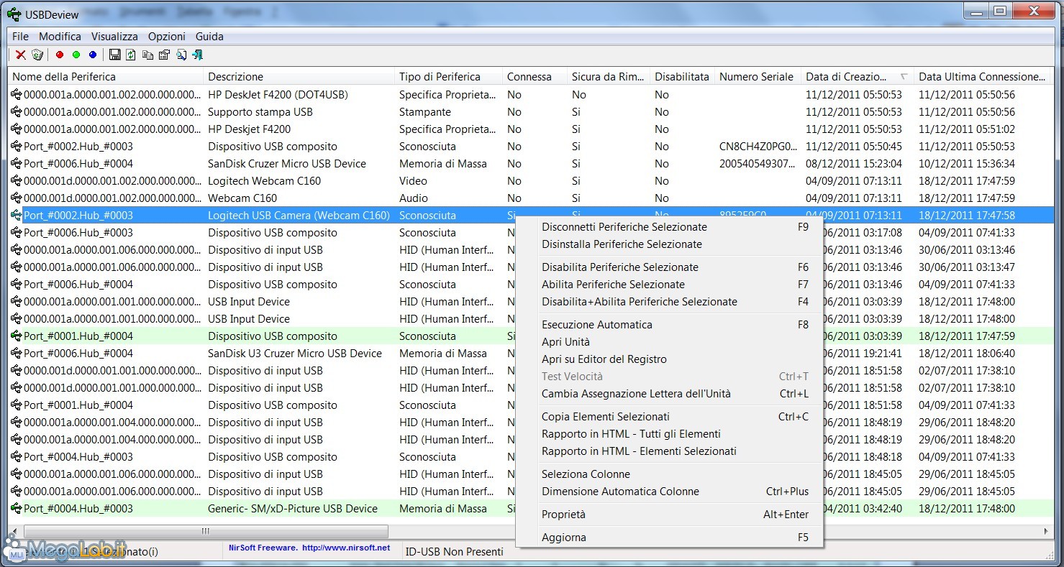Image resolution: width=1064 pixels, height=567 pixels.
Task: Click the find magnifier icon in toolbar
Action: click(181, 55)
